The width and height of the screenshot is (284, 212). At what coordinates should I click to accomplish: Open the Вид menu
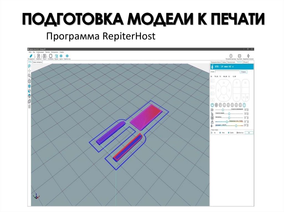34,52
